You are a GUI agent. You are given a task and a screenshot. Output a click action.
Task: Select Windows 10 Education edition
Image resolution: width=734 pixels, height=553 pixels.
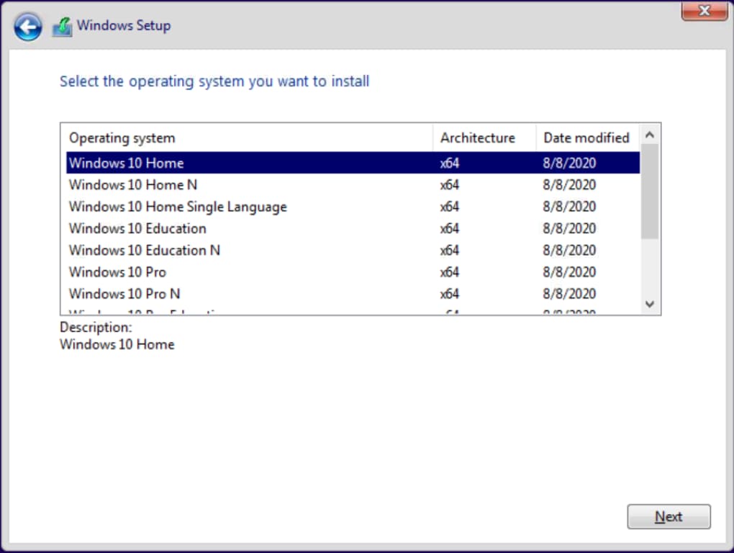[137, 228]
